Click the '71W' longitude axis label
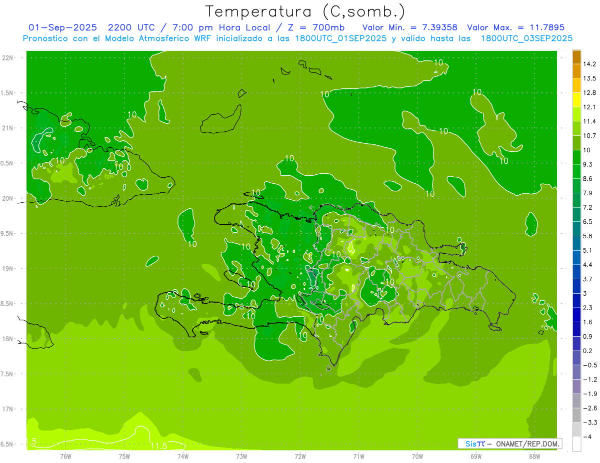Viewport: 600px width, 463px height. coord(358,456)
